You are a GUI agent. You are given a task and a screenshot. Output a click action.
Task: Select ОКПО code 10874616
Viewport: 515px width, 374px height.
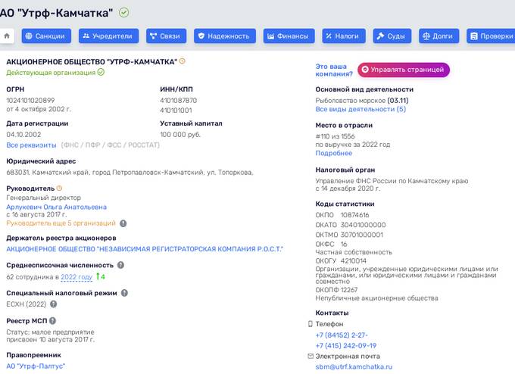(x=354, y=215)
